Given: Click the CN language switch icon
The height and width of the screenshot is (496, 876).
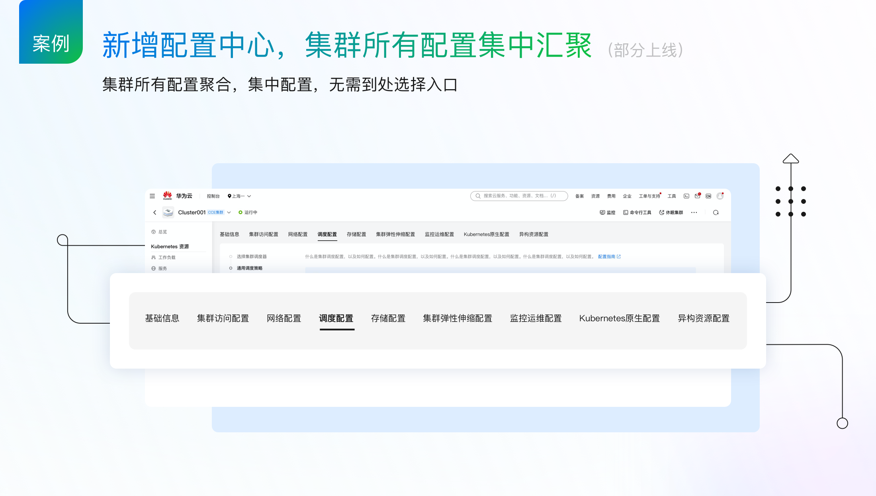Looking at the screenshot, I should click(x=708, y=196).
